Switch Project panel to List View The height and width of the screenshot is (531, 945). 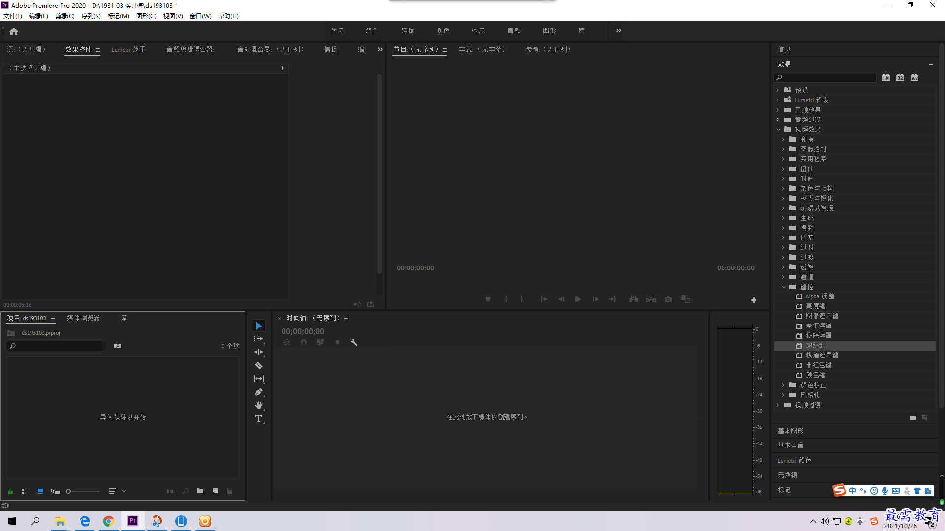tap(26, 491)
